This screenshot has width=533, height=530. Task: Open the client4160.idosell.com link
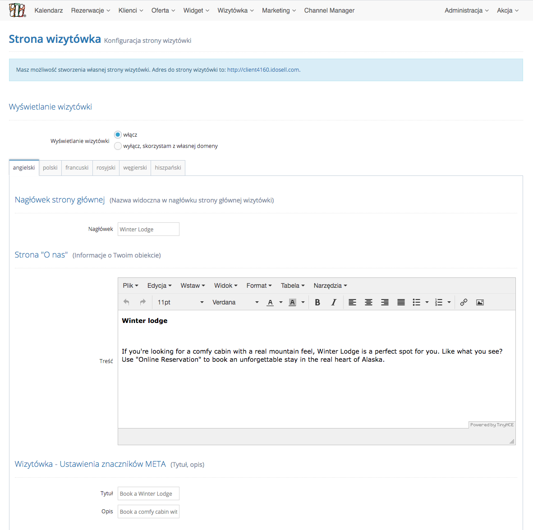pos(263,70)
